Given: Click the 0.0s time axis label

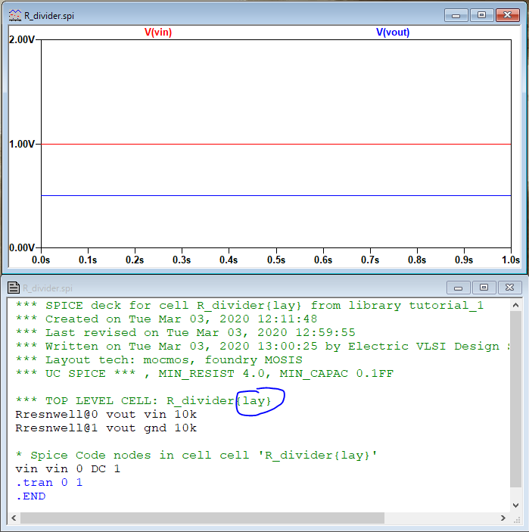Looking at the screenshot, I should (x=41, y=260).
